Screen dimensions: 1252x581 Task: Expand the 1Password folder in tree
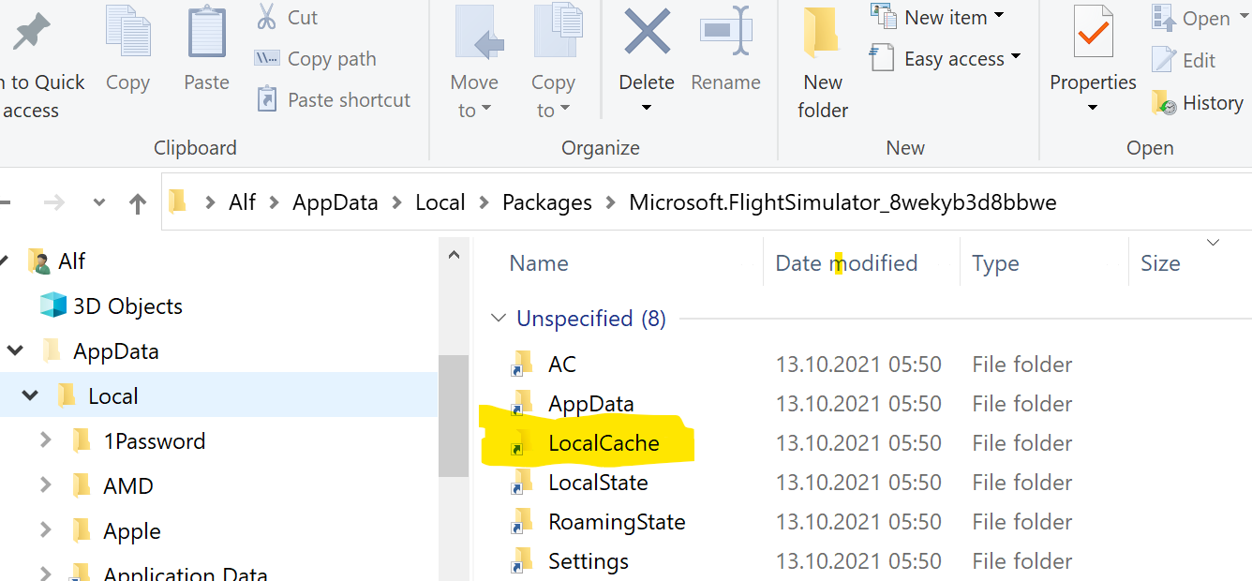45,440
